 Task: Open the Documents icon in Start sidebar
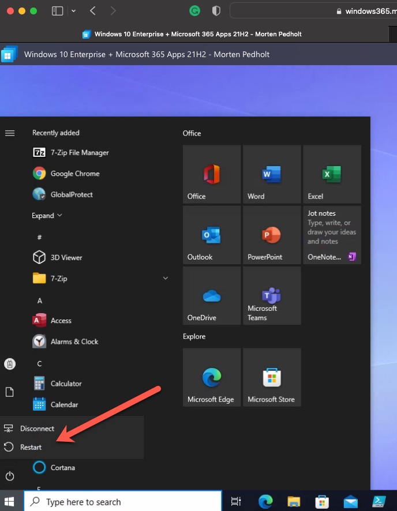pos(10,392)
